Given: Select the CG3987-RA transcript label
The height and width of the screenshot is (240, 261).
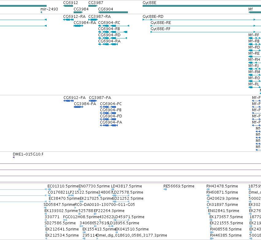Looking at the screenshot, I should [100, 17].
